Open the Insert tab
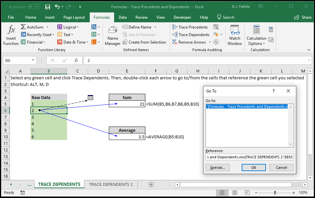 point(50,17)
